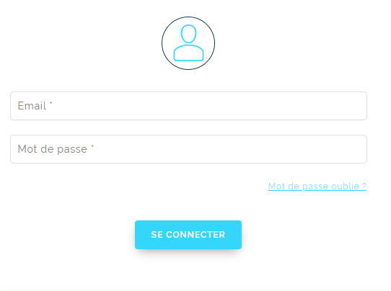Click the user avatar icon
The height and width of the screenshot is (291, 391).
pos(188,43)
